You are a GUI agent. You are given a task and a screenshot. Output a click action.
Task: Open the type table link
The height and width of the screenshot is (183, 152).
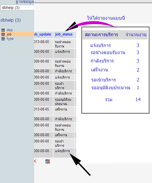10,39
